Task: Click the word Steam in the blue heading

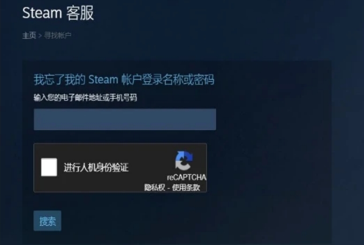Action: tap(103, 79)
